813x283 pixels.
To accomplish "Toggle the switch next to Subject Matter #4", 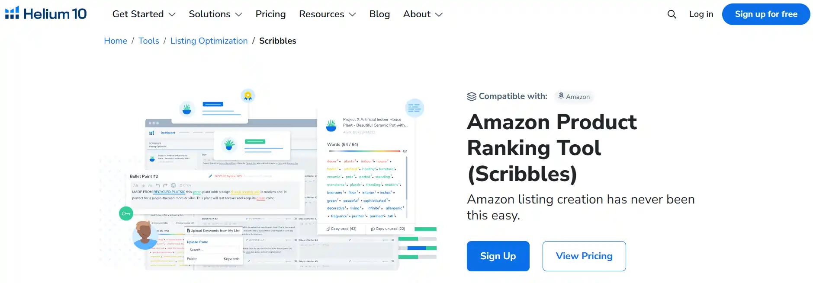I will click(x=392, y=240).
